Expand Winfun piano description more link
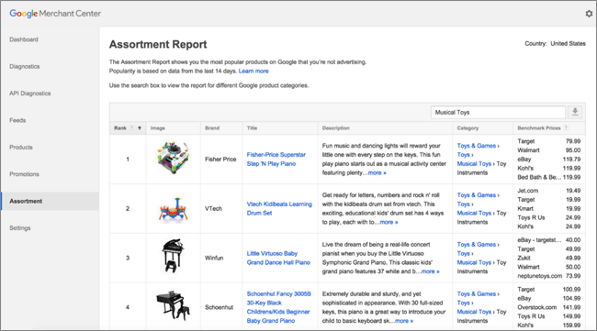This screenshot has height=331, width=597. coord(430,271)
